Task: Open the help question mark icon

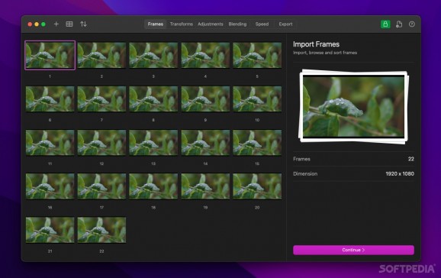Action: [412, 24]
